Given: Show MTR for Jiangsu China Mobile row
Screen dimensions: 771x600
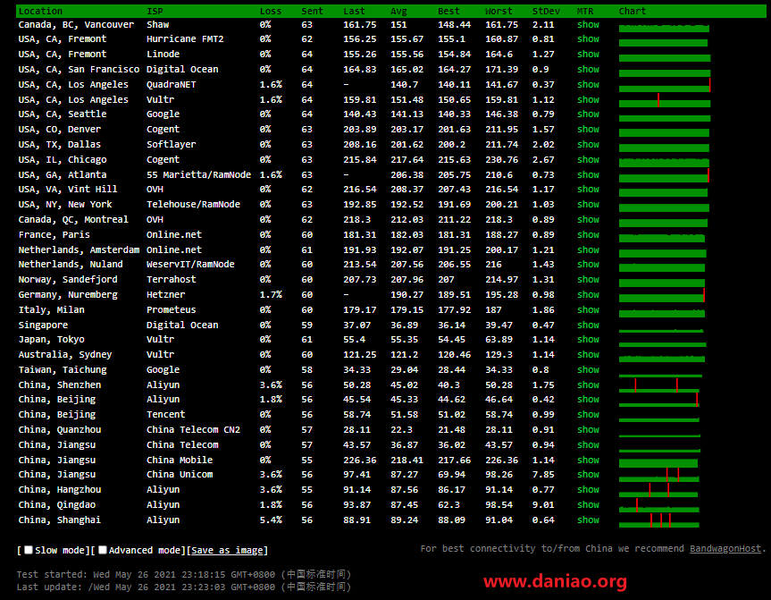Looking at the screenshot, I should tap(588, 461).
